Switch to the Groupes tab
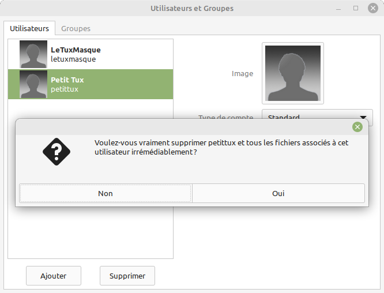 click(x=76, y=28)
